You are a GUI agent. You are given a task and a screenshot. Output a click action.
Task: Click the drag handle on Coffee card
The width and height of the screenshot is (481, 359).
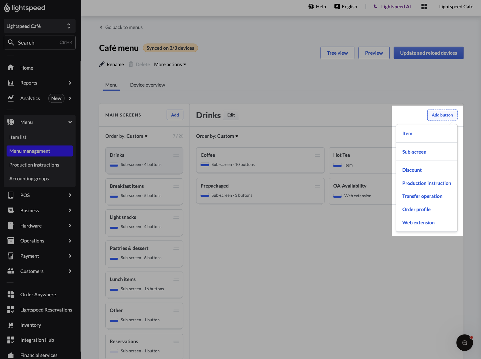pyautogui.click(x=317, y=155)
